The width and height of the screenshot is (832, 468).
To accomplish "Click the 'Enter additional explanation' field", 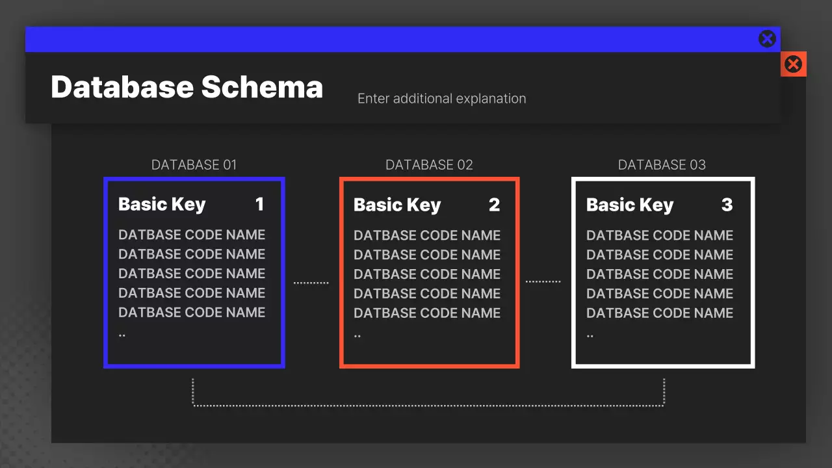I will [x=441, y=98].
